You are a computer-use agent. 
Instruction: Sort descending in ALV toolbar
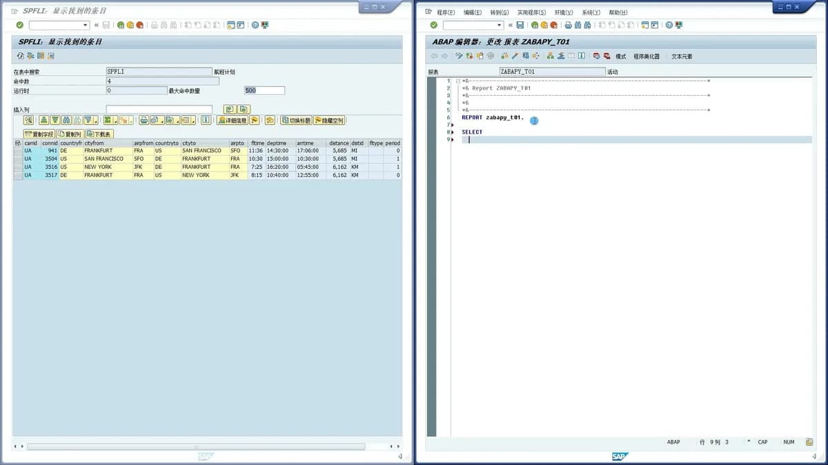[55, 120]
